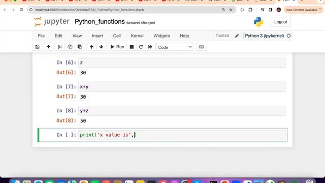Restart kernel and run all fast-forward icon
The width and height of the screenshot is (325, 183).
point(150,47)
